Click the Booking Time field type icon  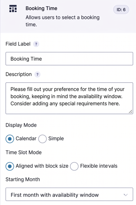click(x=13, y=8)
